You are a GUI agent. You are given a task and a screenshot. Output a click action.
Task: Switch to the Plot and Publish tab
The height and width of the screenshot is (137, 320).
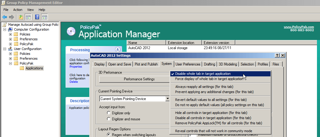(x=146, y=64)
